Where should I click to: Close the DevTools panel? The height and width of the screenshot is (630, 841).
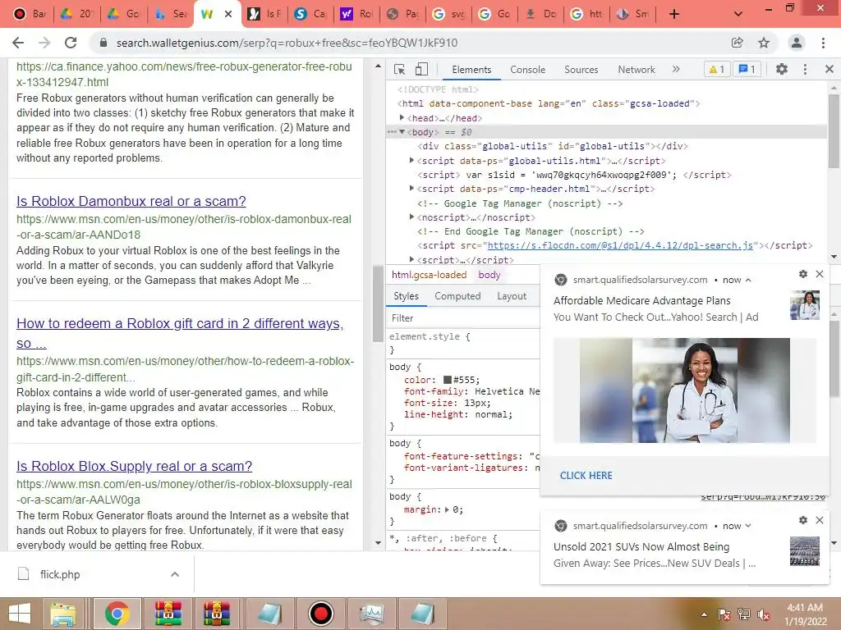pyautogui.click(x=830, y=69)
